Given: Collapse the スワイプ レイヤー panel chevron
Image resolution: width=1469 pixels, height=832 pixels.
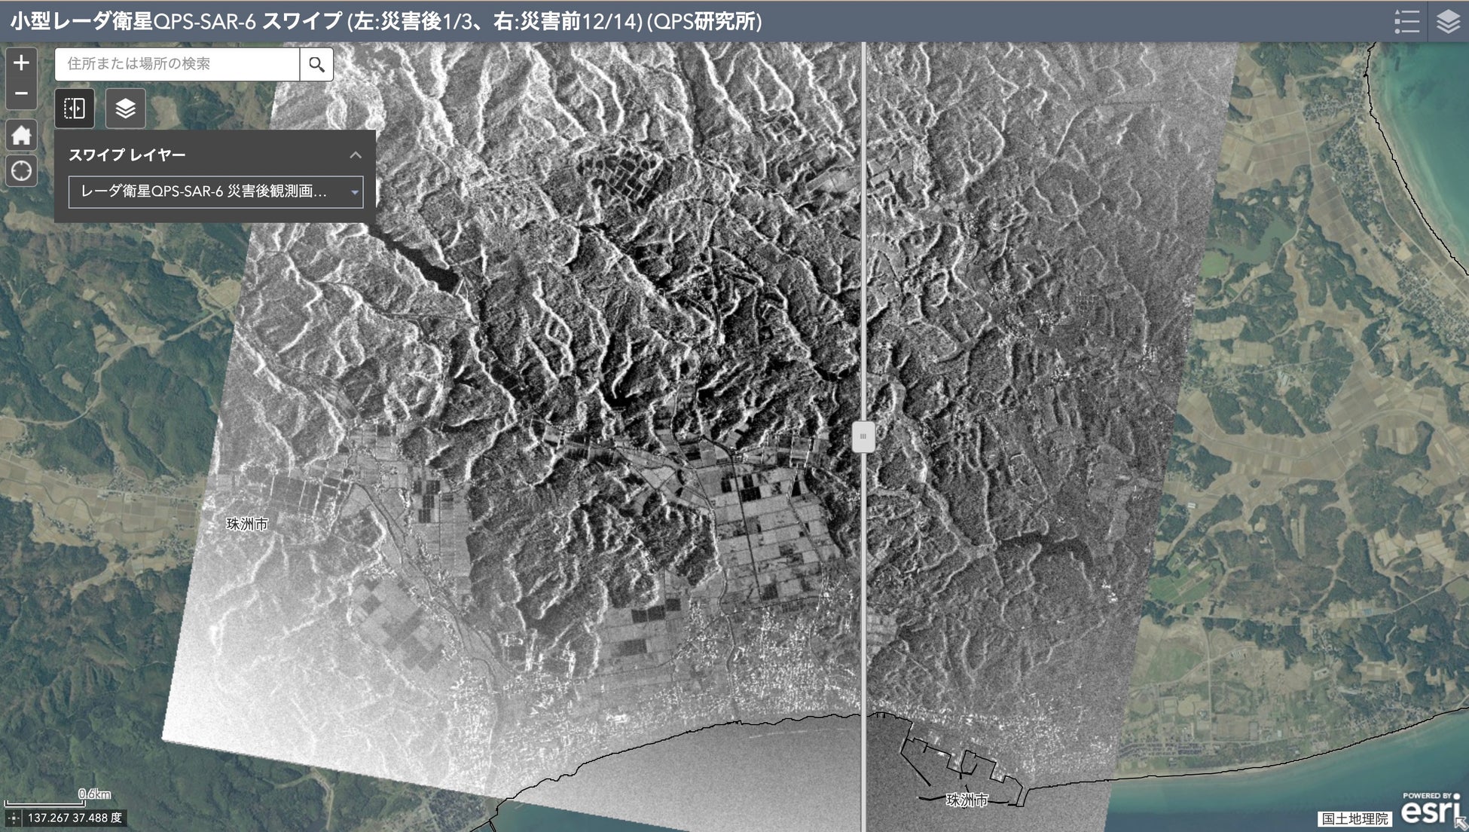Looking at the screenshot, I should [x=356, y=155].
